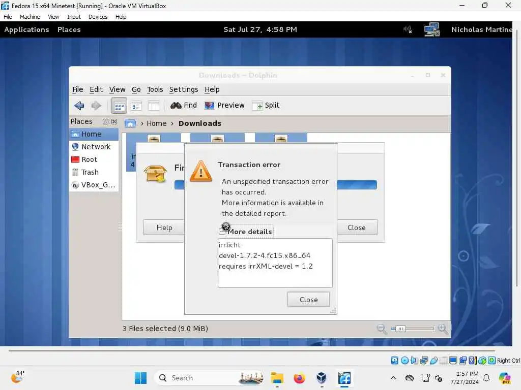Open VirtualBox window's View menu
This screenshot has height=390, width=521.
(x=53, y=17)
